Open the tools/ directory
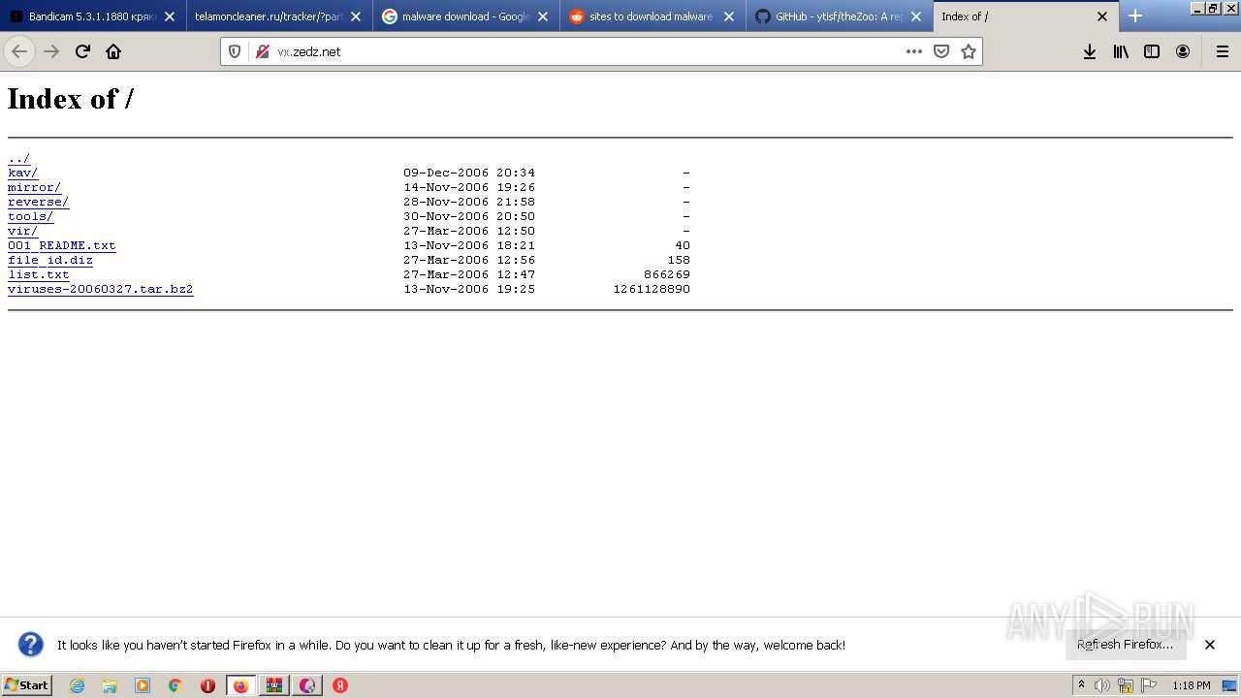Image resolution: width=1241 pixels, height=698 pixels. (30, 216)
